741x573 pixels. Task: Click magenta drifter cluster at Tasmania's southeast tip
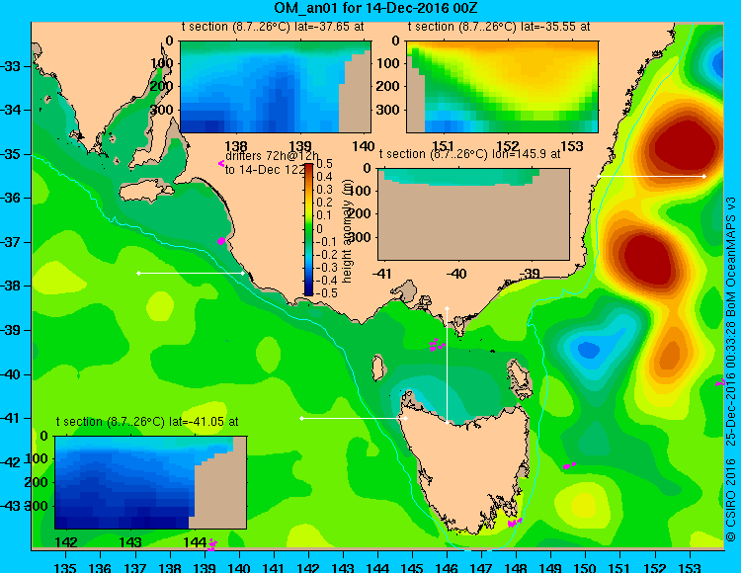[x=514, y=522]
